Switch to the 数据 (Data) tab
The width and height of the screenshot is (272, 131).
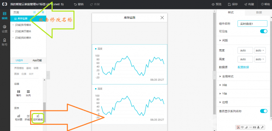(x=259, y=12)
